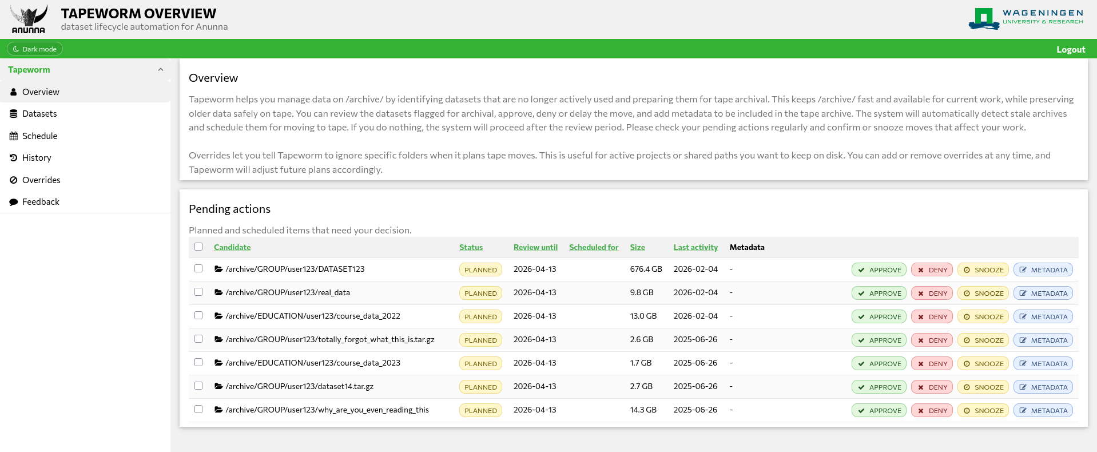Click the Wageningen University logo
Screen dimensions: 1097x452
point(1026,18)
